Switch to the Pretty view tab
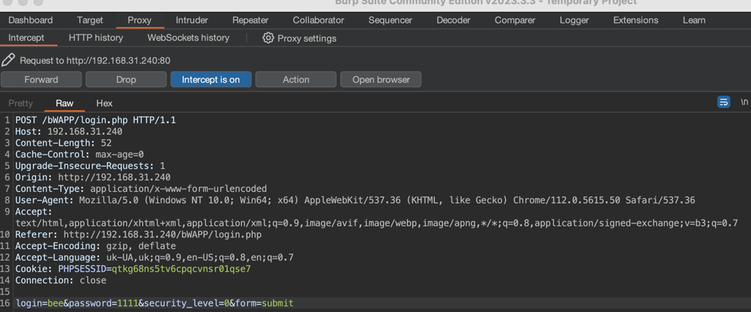Viewport: 751px width, 312px height. coord(21,103)
